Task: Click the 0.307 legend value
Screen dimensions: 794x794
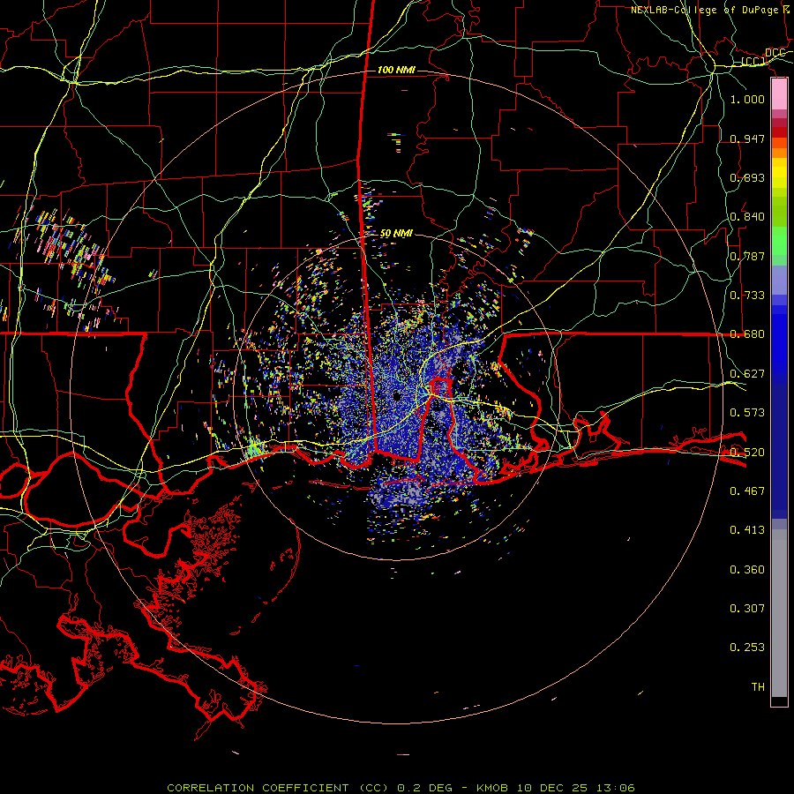Action: 747,609
